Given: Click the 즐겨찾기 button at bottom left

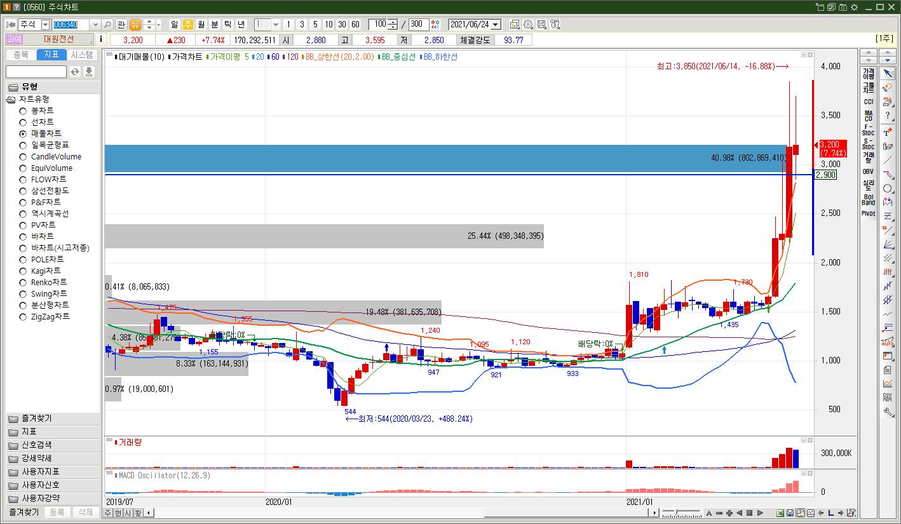Looking at the screenshot, I should coord(23,512).
